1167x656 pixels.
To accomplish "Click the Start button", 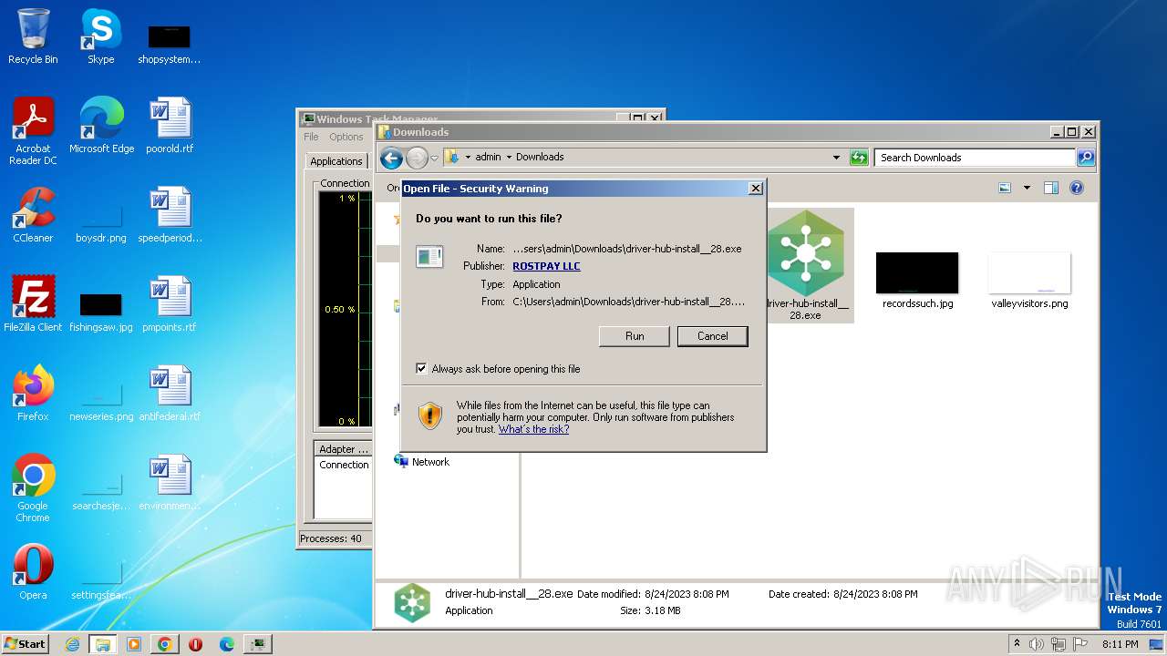I will pos(26,643).
